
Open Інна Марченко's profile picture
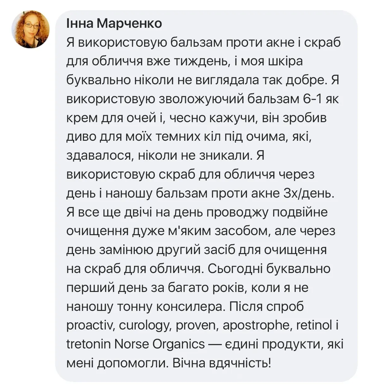(31, 29)
